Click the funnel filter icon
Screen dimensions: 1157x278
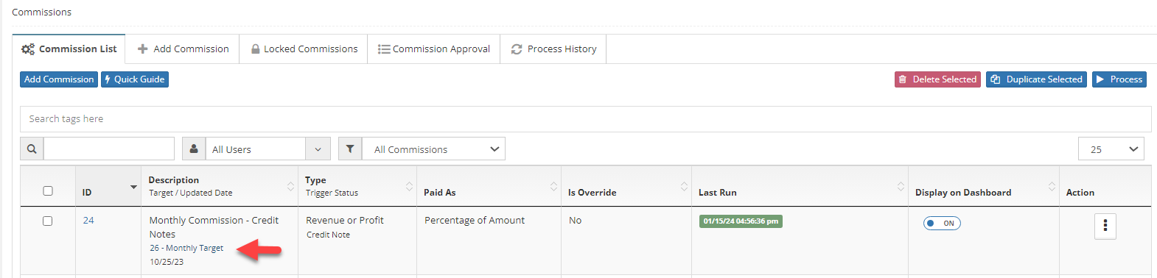tap(350, 149)
